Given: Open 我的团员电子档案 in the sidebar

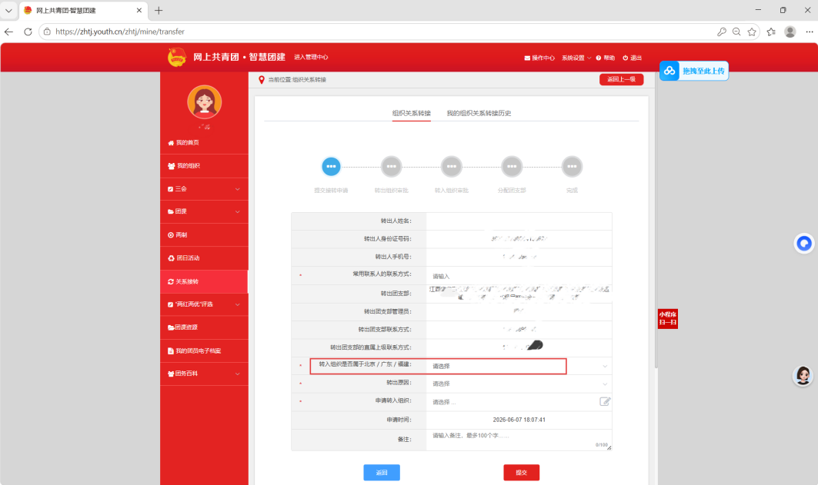Looking at the screenshot, I should [204, 351].
